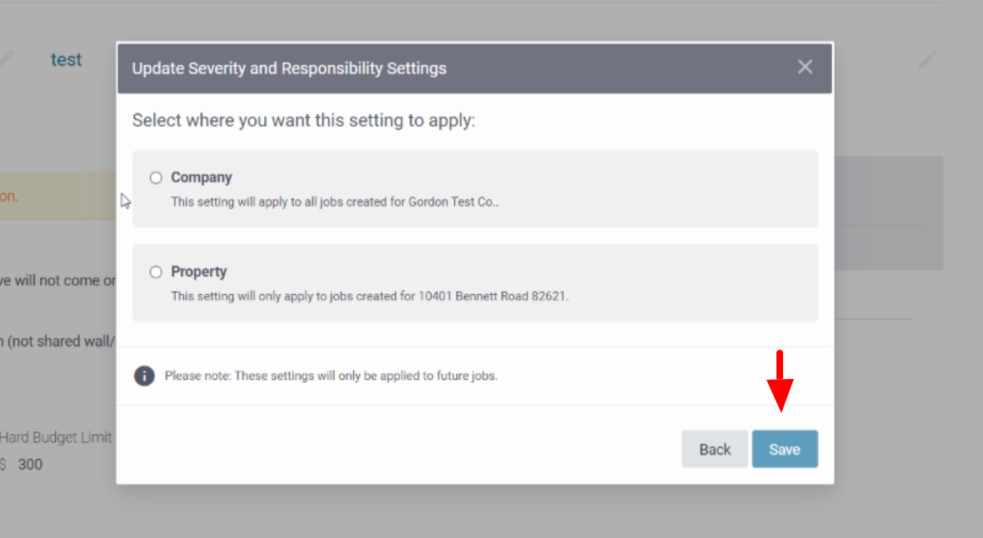Click the pencil edit icon at top right
Image resolution: width=983 pixels, height=538 pixels.
(x=927, y=60)
